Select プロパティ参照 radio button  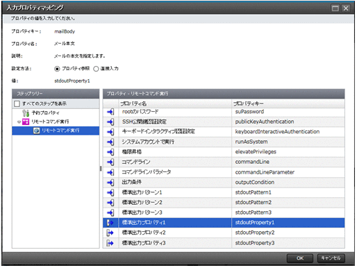pos(57,69)
